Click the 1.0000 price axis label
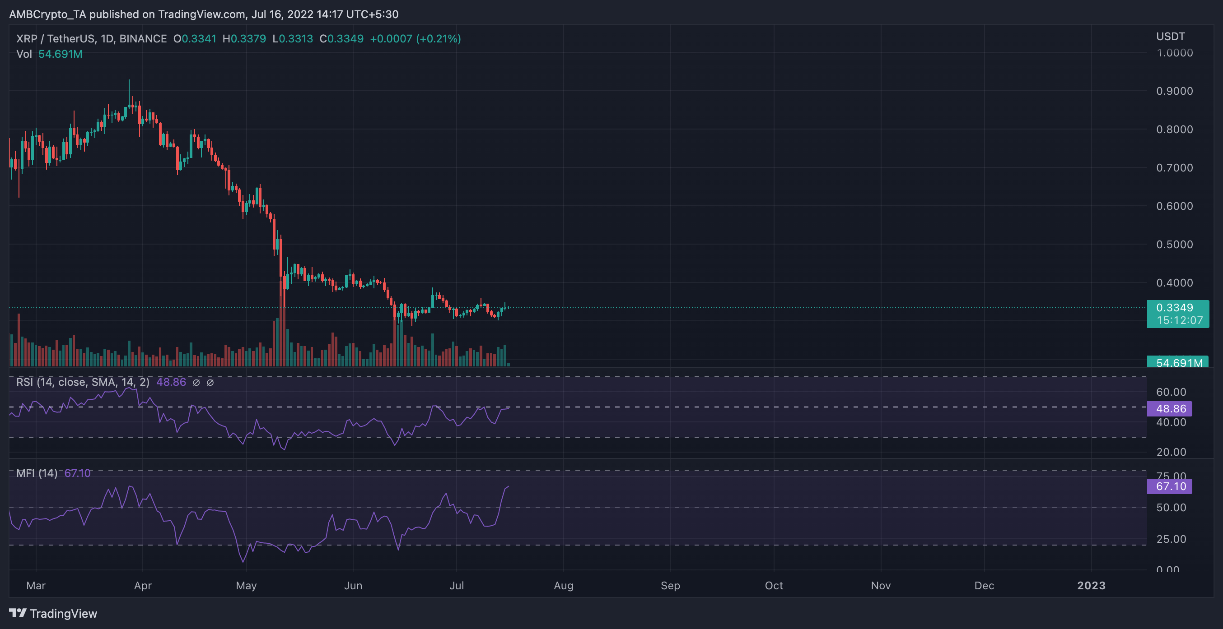1223x629 pixels. 1175,53
